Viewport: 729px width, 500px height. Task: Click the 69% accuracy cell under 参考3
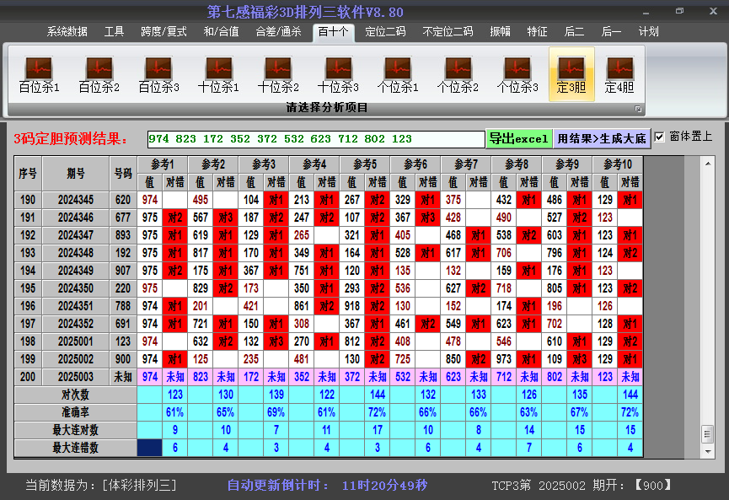tap(276, 412)
